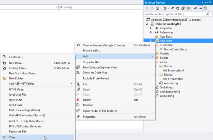Select HomeController.cs file

click(176, 49)
